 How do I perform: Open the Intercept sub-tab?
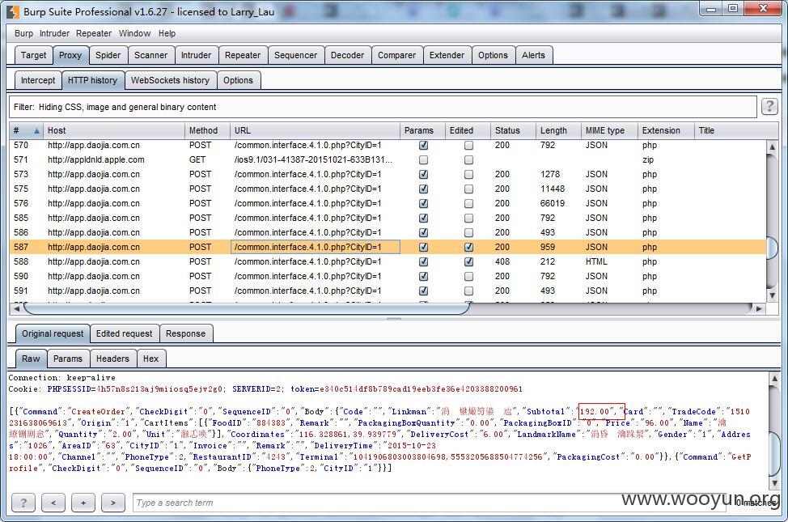pyautogui.click(x=38, y=80)
